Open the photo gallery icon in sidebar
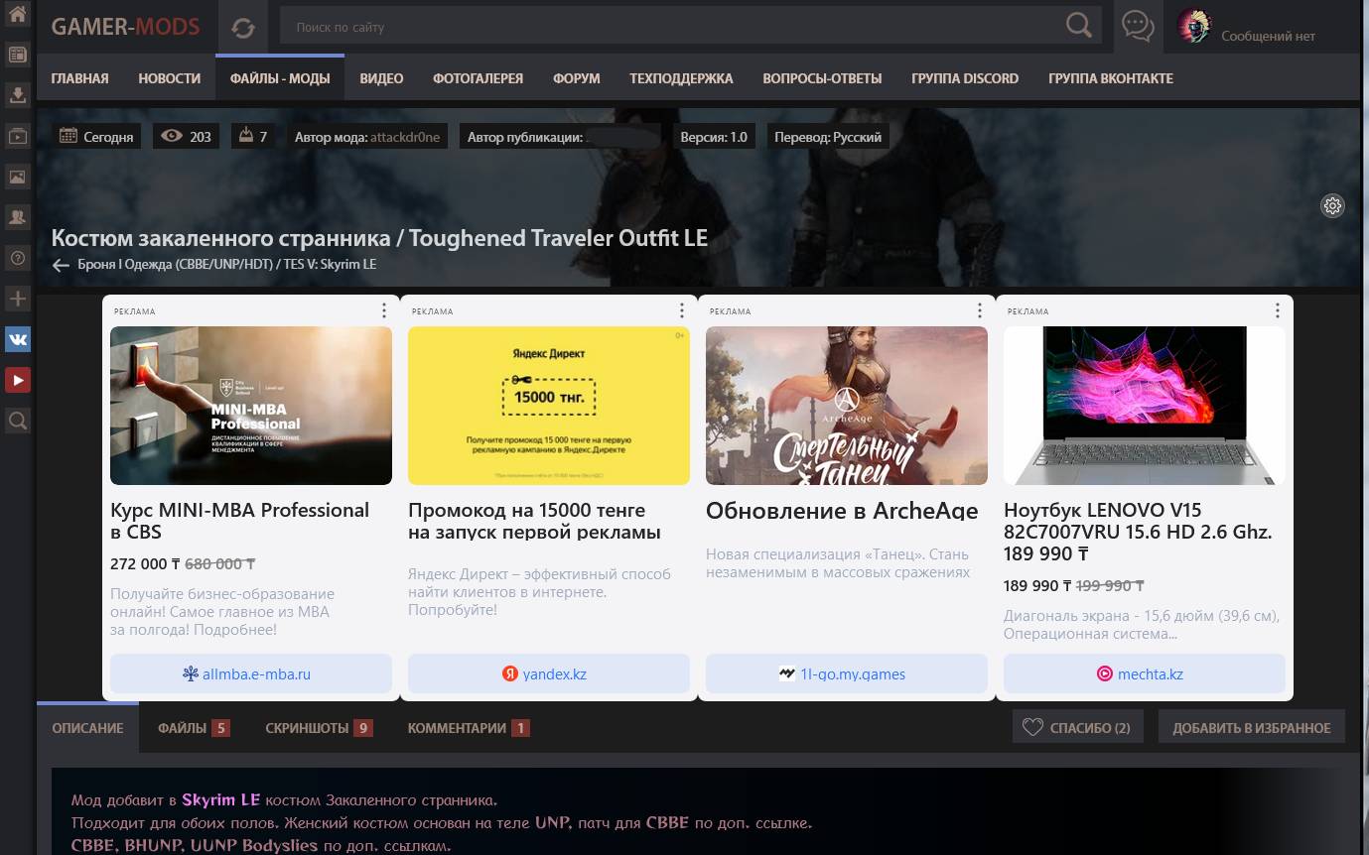 pos(17,177)
